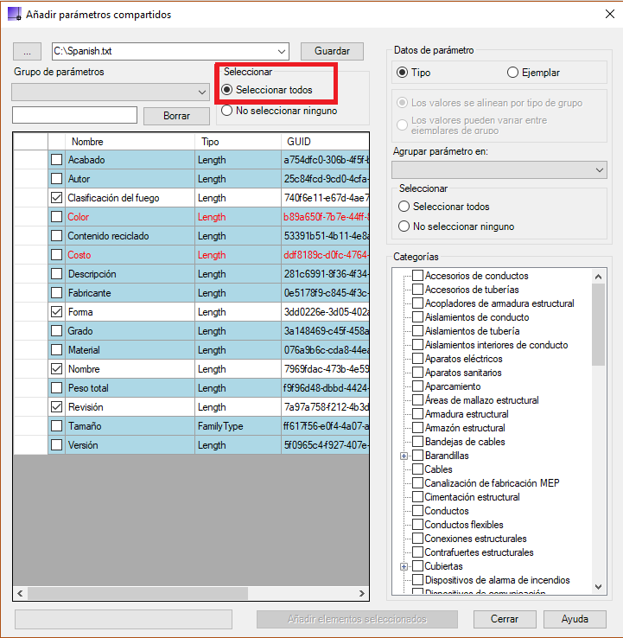Image resolution: width=623 pixels, height=638 pixels.
Task: Check Aparcamiento category
Action: pos(417,386)
